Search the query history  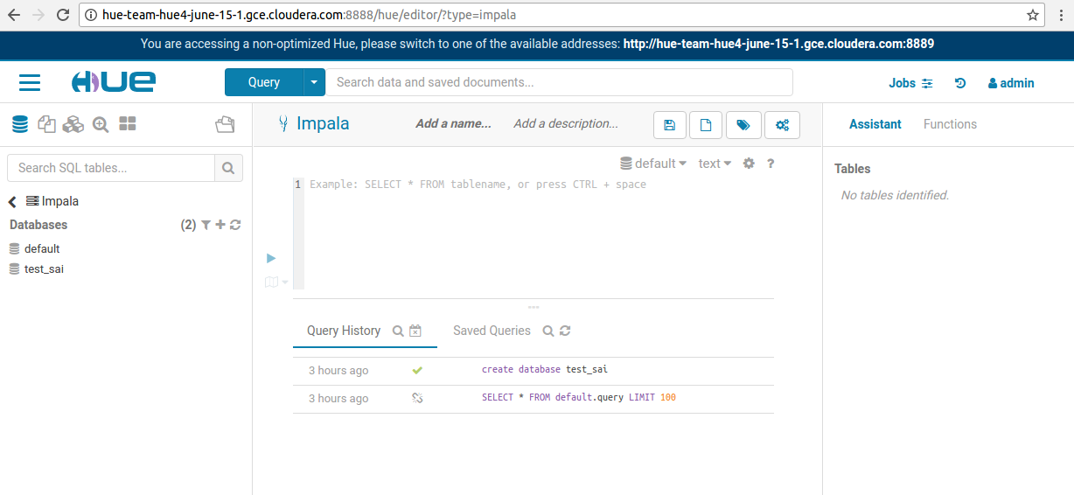point(398,331)
